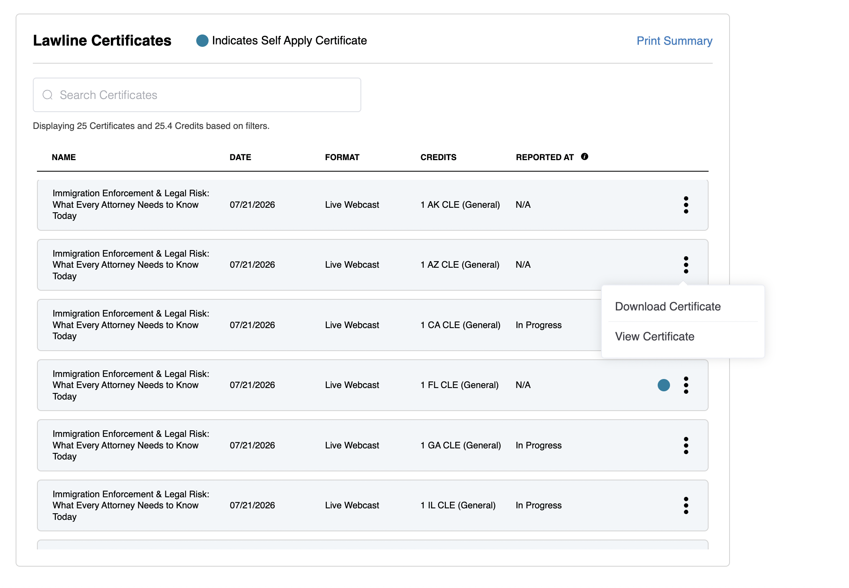Screen dimensions: 849x588
Task: Click the course name in the AK CLE row
Action: pos(131,204)
